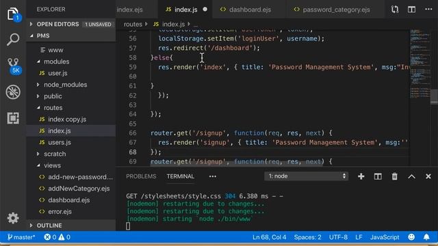Click the code minimap preview
Viewport: 438px width, 246px height.
click(420, 64)
